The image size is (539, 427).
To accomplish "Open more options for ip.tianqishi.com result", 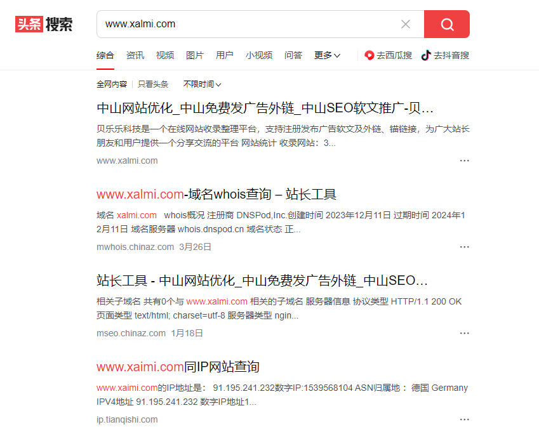I will pyautogui.click(x=465, y=419).
